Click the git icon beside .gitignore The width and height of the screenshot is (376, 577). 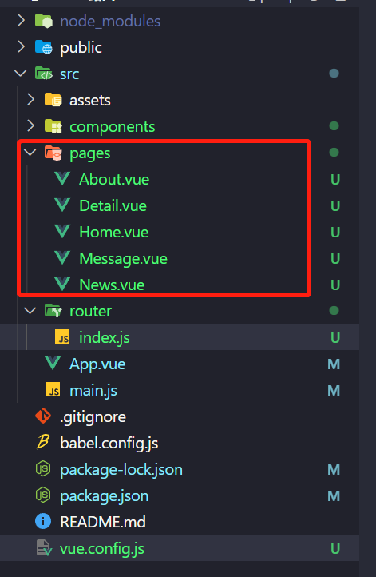click(x=43, y=416)
